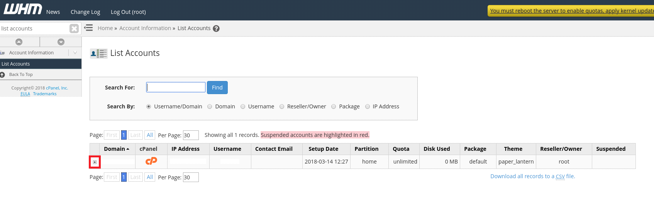Click the 'default' package cell
Image resolution: width=654 pixels, height=221 pixels.
click(478, 162)
